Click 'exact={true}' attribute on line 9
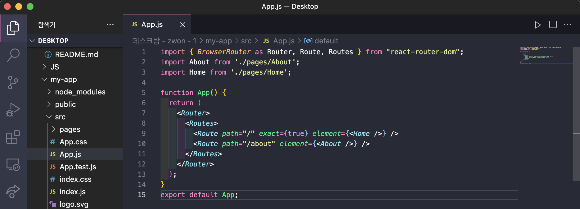Image resolution: width=580 pixels, height=209 pixels. pyautogui.click(x=283, y=133)
